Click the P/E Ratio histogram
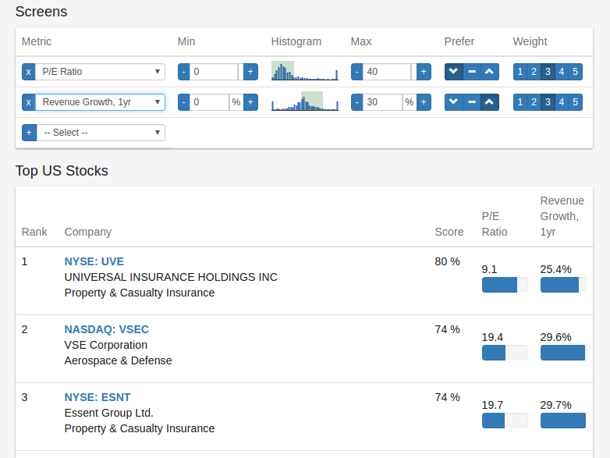 click(305, 71)
